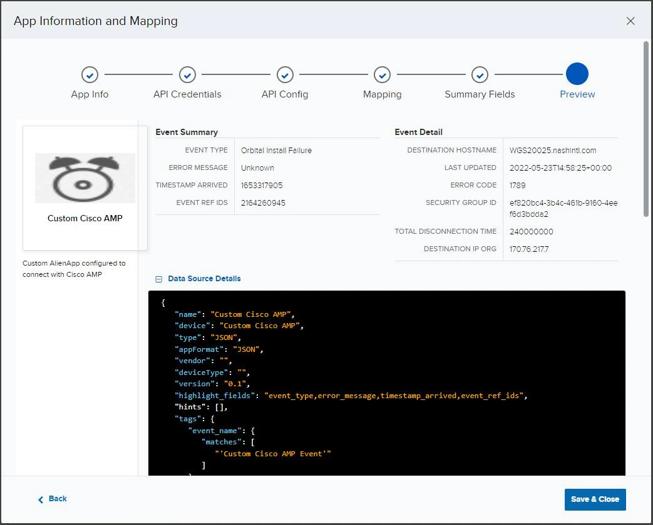
Task: Switch to the App Info label
Action: [x=90, y=94]
